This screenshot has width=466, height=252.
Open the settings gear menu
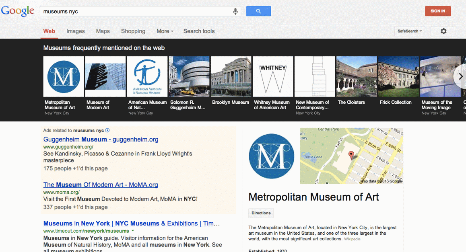pos(443,31)
